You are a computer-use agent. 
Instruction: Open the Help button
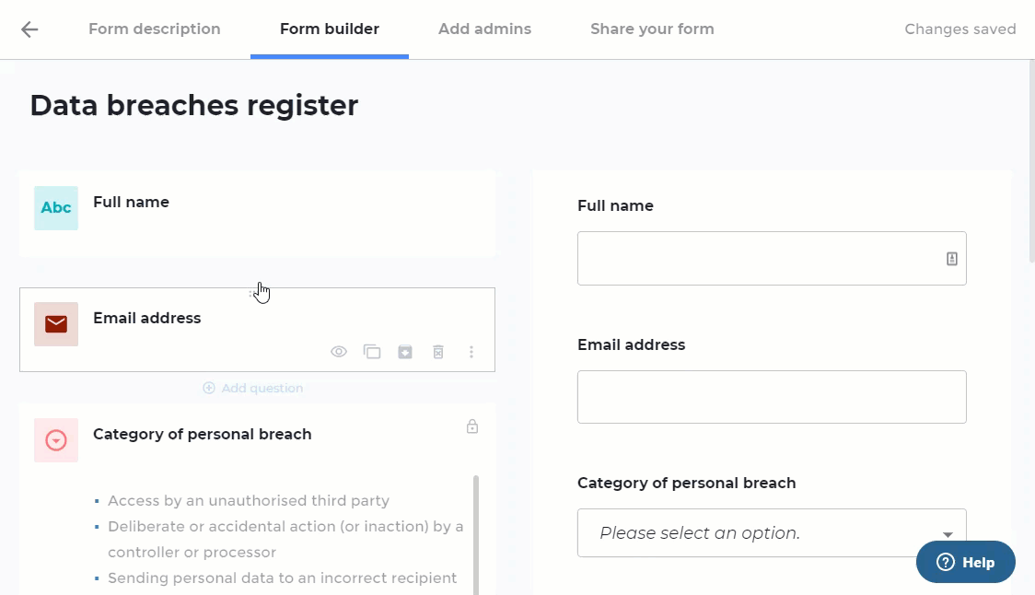click(966, 562)
